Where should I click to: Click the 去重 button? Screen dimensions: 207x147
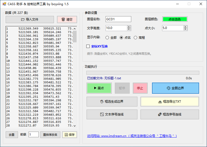12,135
